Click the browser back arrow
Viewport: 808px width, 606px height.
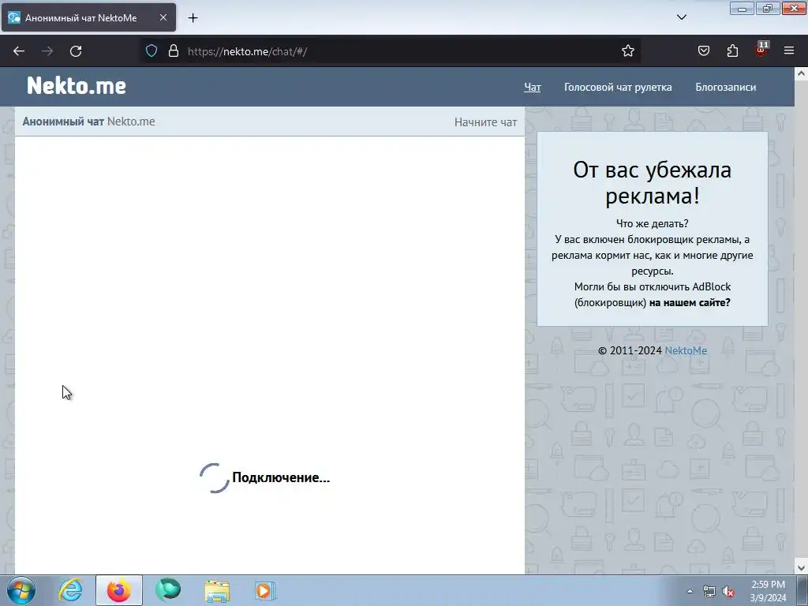[x=19, y=51]
